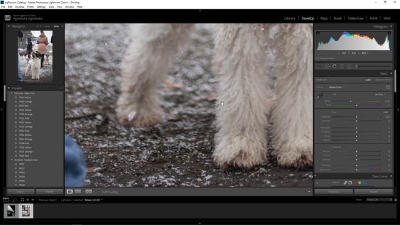Click the Exposure slider handle
This screenshot has width=400, height=225.
(356, 117)
